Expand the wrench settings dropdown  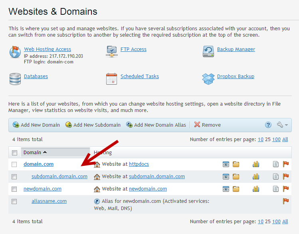(282, 125)
